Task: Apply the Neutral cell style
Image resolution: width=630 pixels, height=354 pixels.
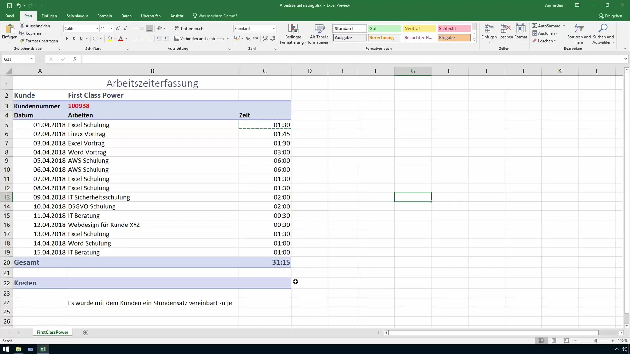Action: 419,29
